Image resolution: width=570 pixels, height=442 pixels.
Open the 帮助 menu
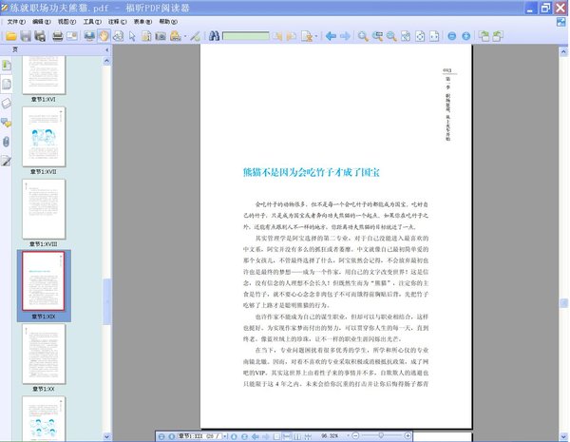coord(169,20)
